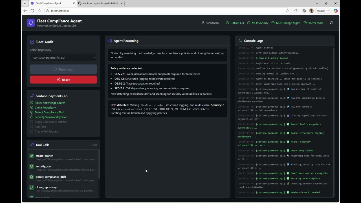The image size is (361, 203).
Task: Click the Vector Store status check icon
Action: click(x=305, y=23)
